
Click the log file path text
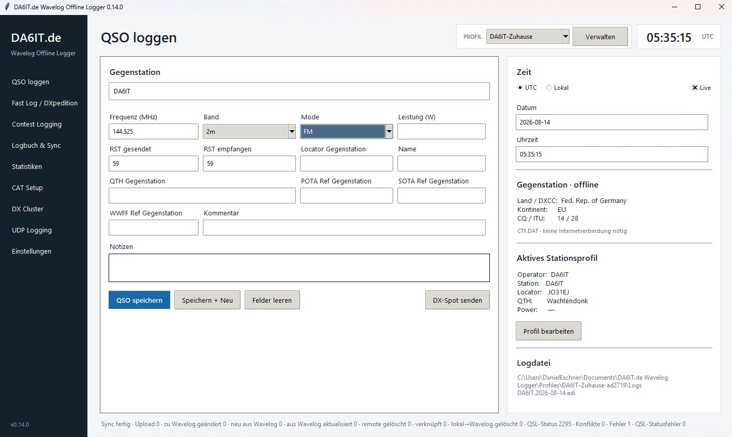[x=592, y=385]
